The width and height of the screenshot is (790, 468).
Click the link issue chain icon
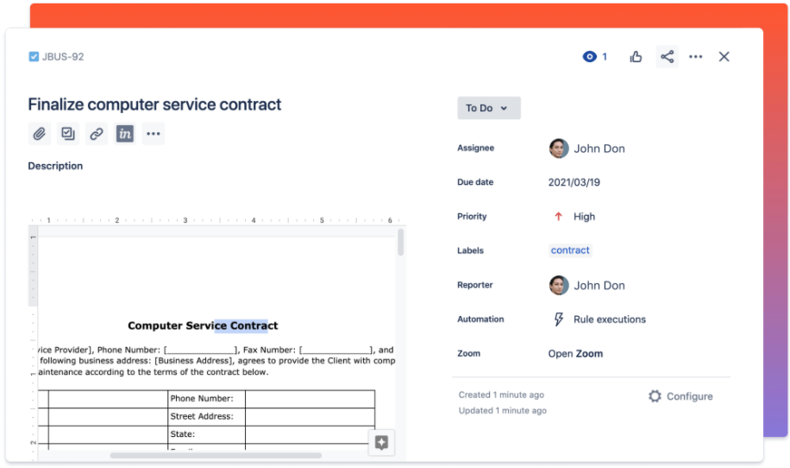(x=97, y=134)
